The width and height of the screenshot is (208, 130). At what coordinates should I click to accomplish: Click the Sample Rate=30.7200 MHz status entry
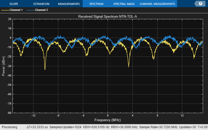[x=158, y=127]
